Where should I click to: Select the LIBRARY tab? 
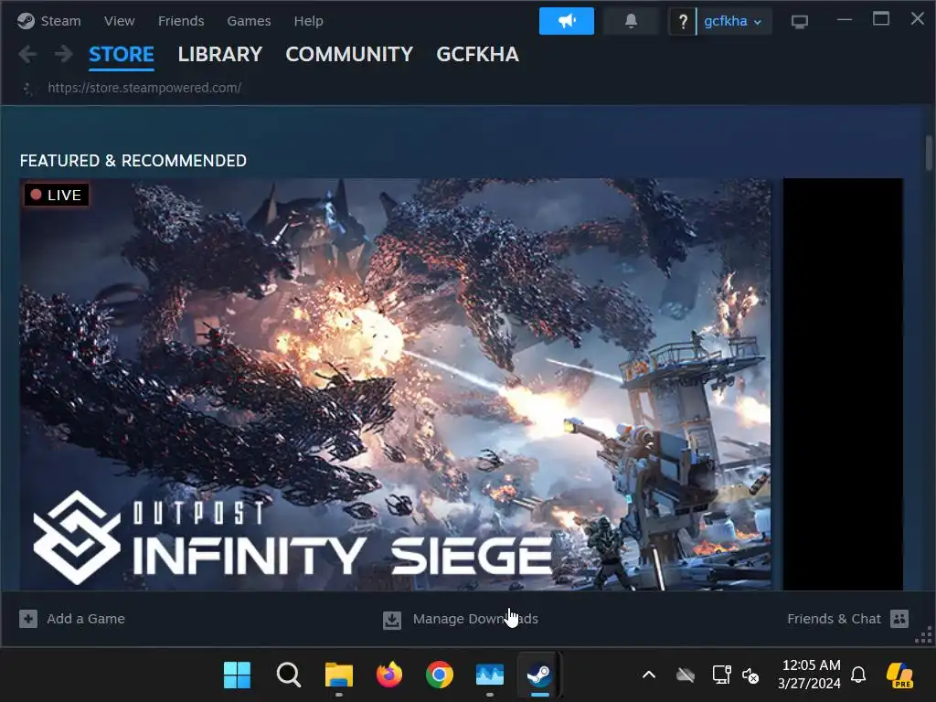pos(219,54)
